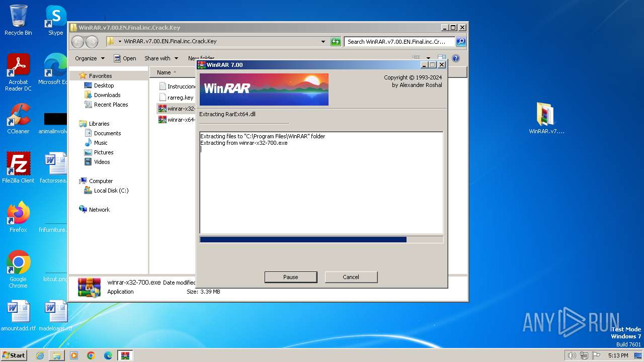Open Firefox desktop shortcut

coord(18,217)
